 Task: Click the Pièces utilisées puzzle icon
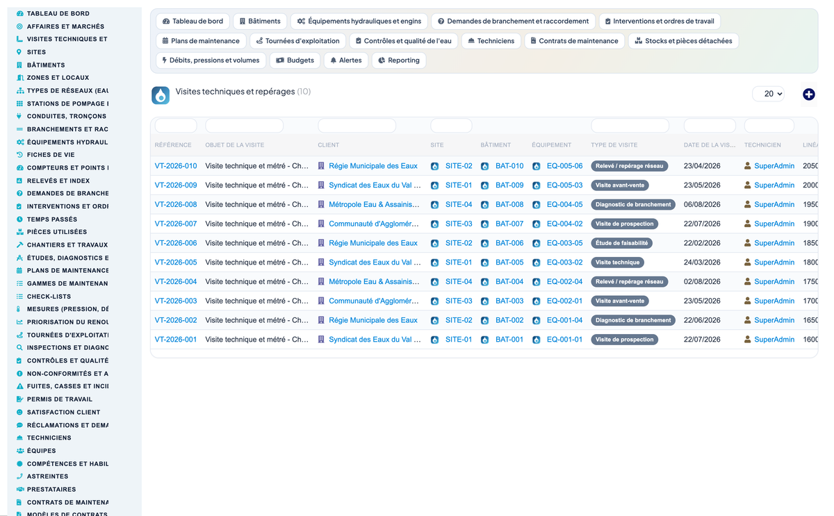[x=19, y=232]
